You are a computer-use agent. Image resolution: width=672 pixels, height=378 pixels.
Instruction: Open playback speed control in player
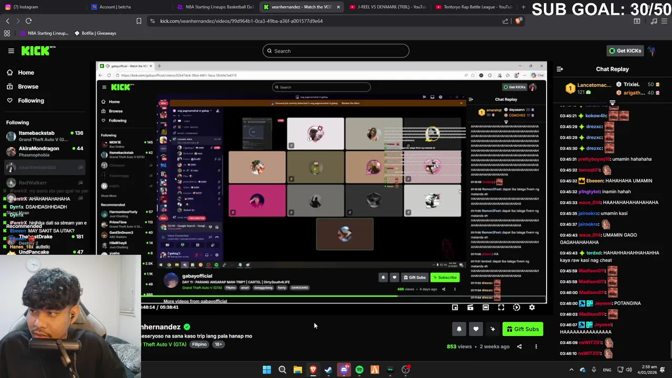point(517,308)
